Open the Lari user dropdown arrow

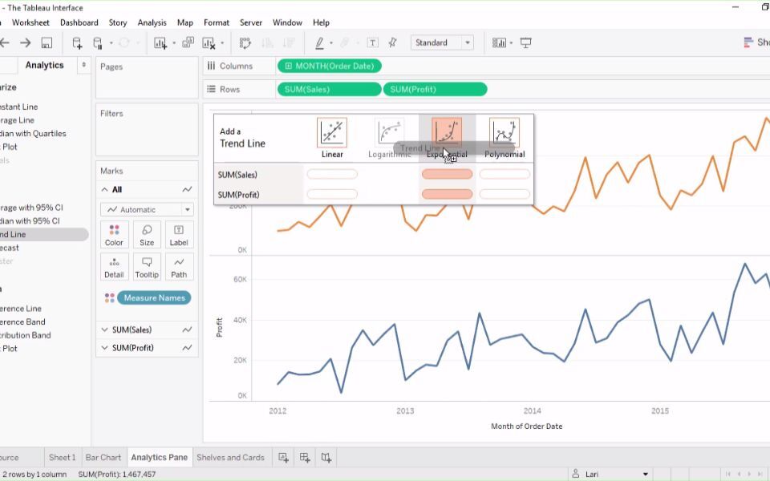point(645,475)
